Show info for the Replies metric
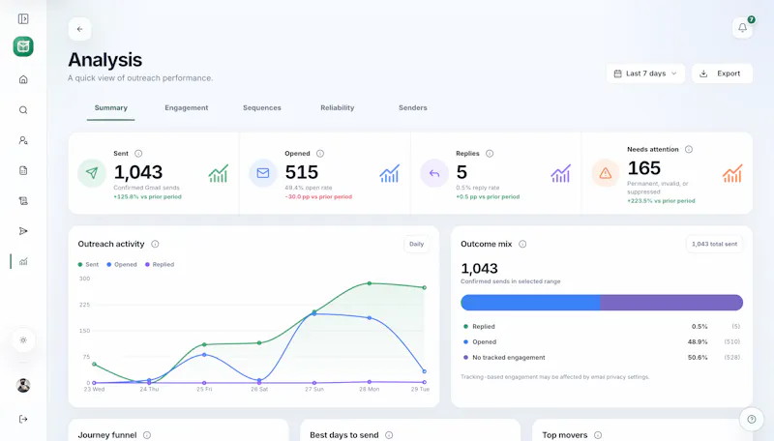The image size is (774, 441). [490, 154]
